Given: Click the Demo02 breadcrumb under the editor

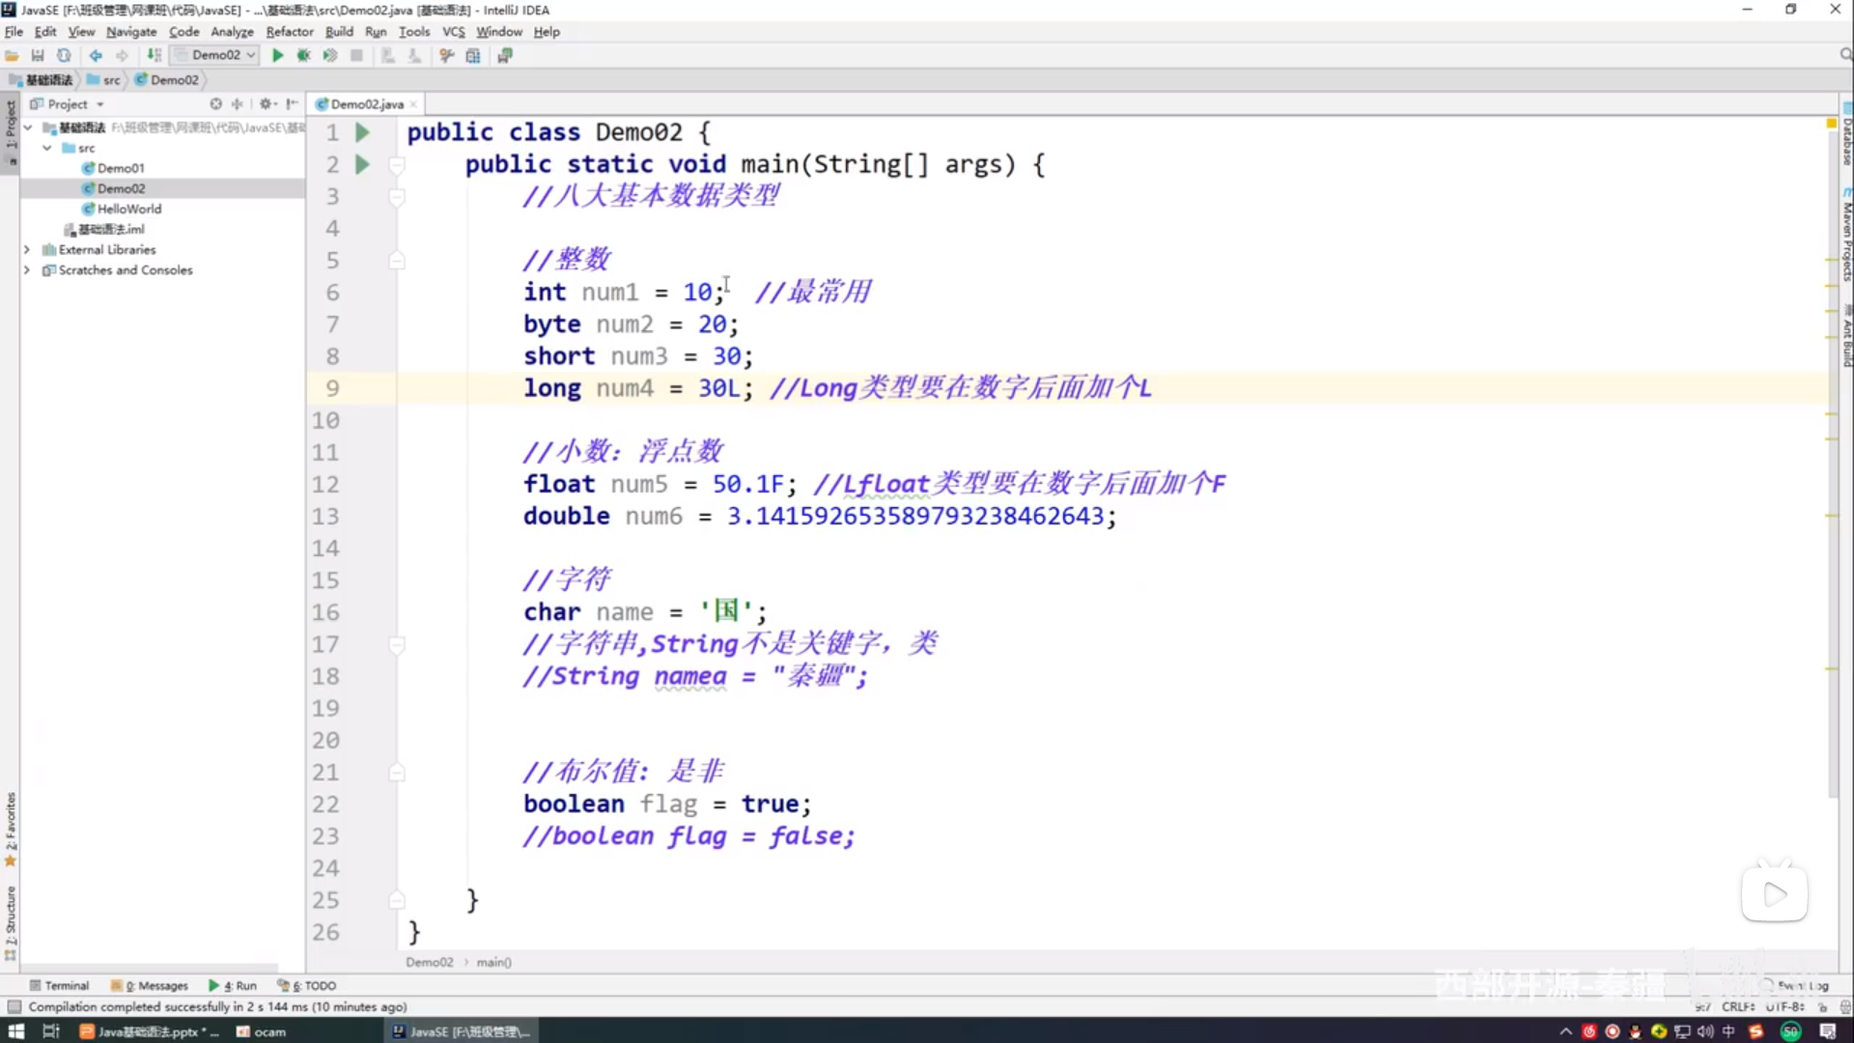Looking at the screenshot, I should [429, 962].
